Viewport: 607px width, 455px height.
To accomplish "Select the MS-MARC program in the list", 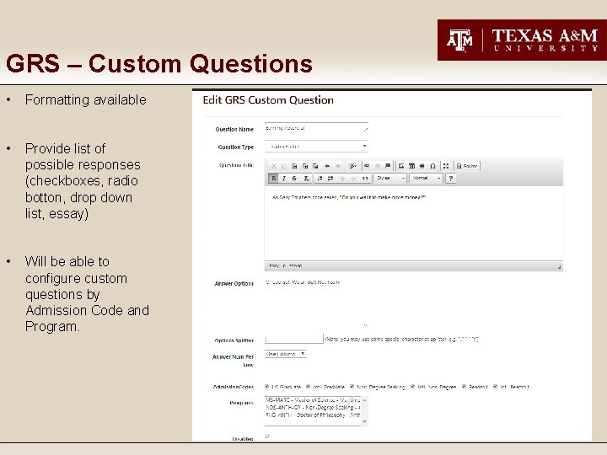I will tap(313, 400).
